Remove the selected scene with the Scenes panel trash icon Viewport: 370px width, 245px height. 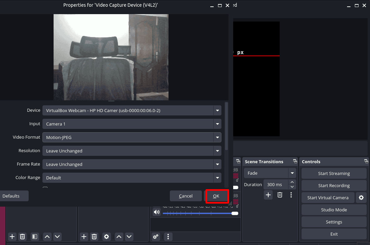pyautogui.click(x=23, y=237)
